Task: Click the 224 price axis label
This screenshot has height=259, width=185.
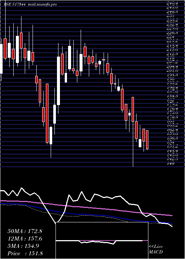Action: [170, 37]
